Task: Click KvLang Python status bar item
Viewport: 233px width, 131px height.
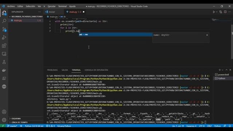Action: (64, 126)
